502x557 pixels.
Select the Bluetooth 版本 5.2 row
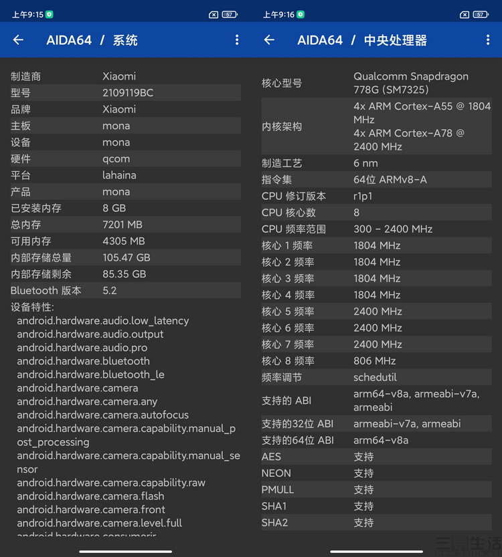(126, 291)
